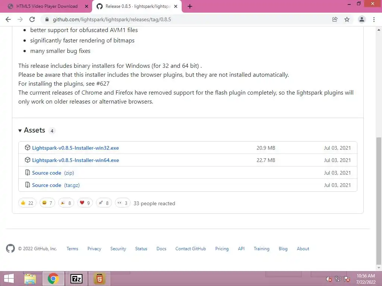Click the file icon beside Source code (tar.gz)

coord(28,185)
